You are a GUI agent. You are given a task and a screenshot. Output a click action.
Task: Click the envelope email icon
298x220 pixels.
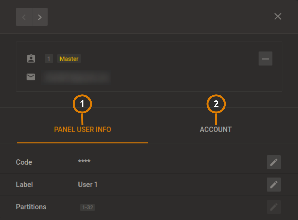31,77
